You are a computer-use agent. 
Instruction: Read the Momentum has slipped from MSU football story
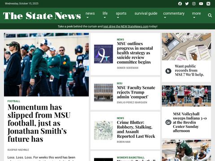tap(39, 123)
